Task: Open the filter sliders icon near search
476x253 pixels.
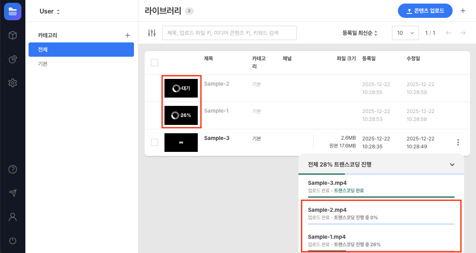Action: point(151,33)
